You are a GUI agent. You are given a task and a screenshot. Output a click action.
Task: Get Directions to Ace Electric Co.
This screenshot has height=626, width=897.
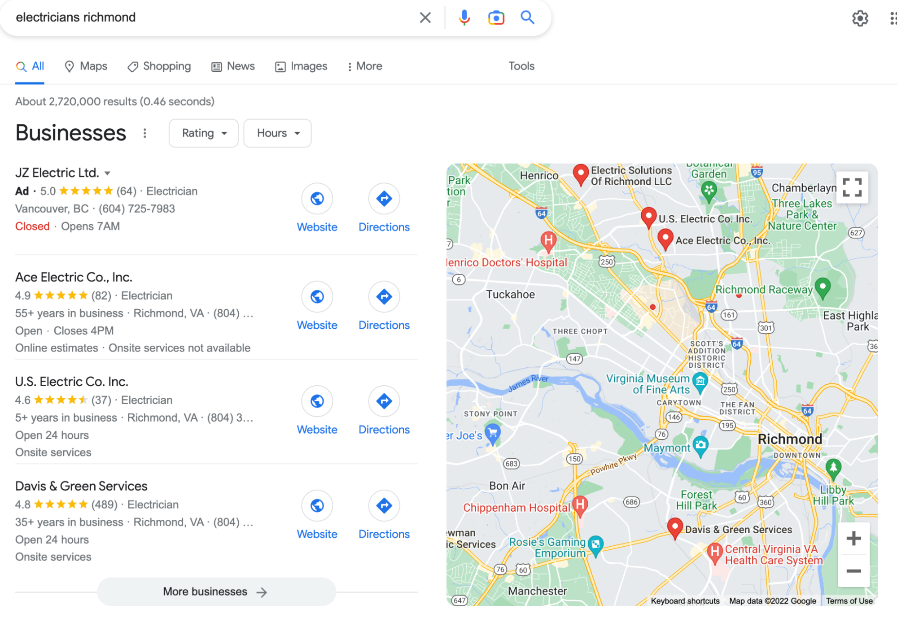click(384, 296)
